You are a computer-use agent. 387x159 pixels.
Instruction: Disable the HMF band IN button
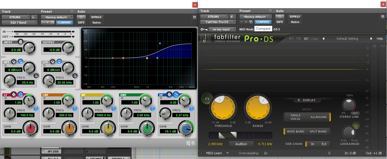153,109
